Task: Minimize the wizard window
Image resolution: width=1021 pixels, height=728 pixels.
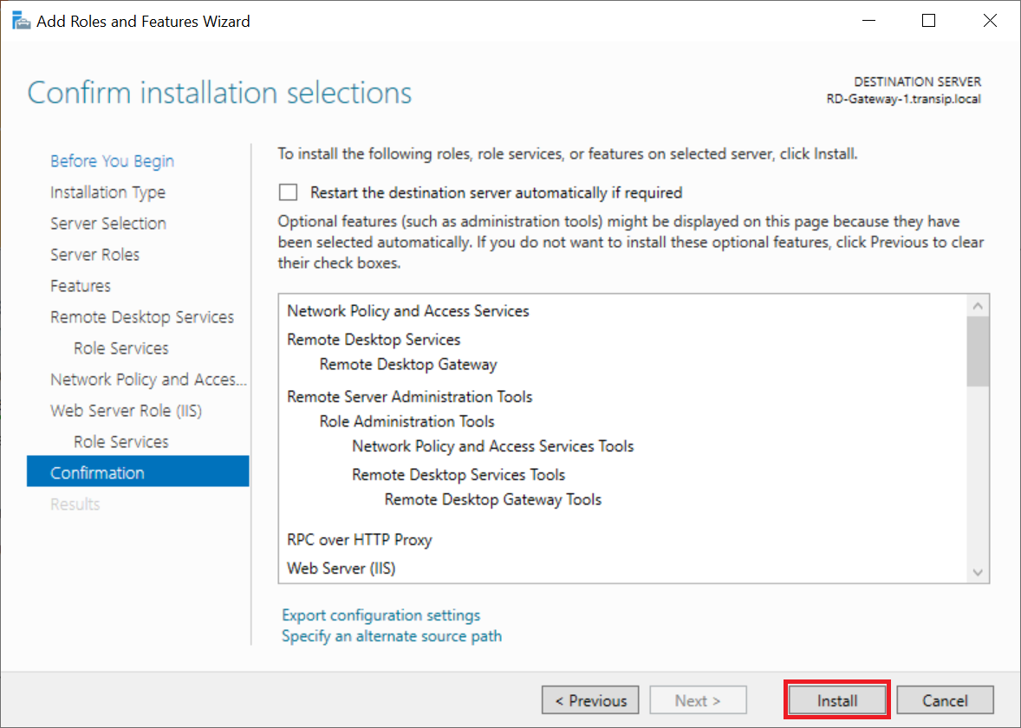Action: pyautogui.click(x=868, y=21)
